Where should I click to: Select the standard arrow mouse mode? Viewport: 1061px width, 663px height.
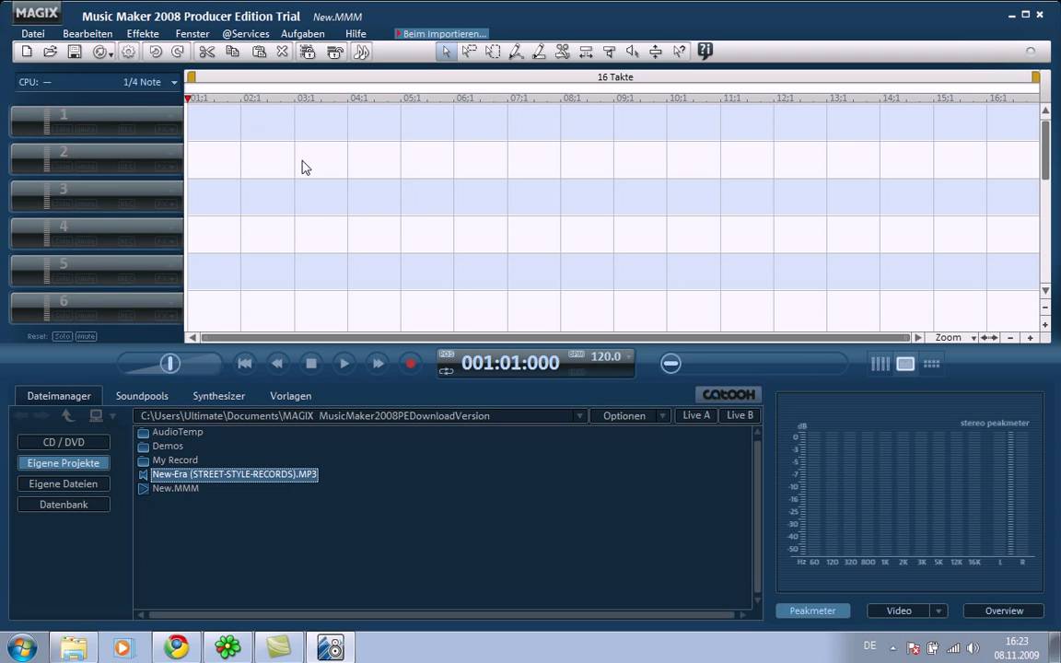point(446,52)
